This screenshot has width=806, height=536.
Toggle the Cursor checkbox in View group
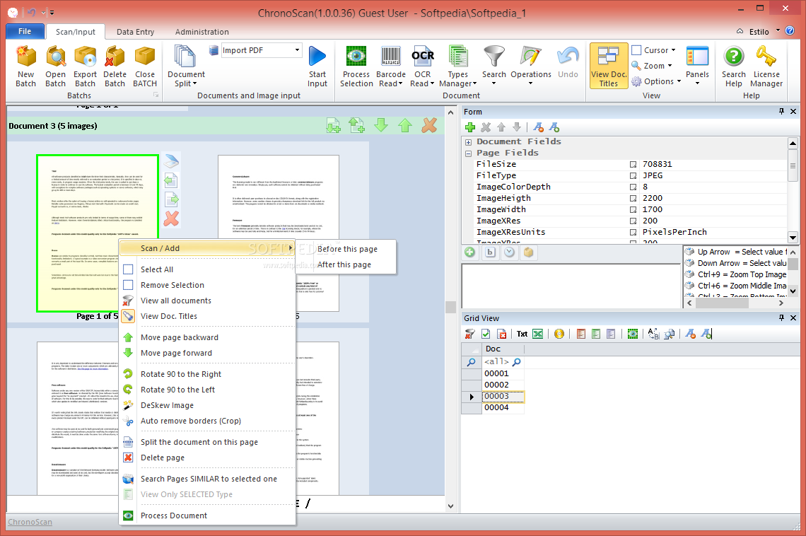click(636, 50)
